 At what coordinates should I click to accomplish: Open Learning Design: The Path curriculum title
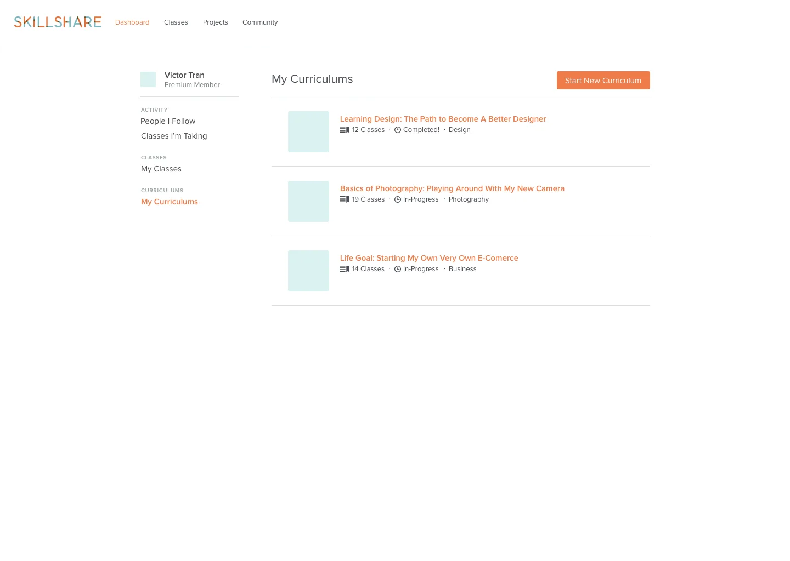tap(443, 119)
